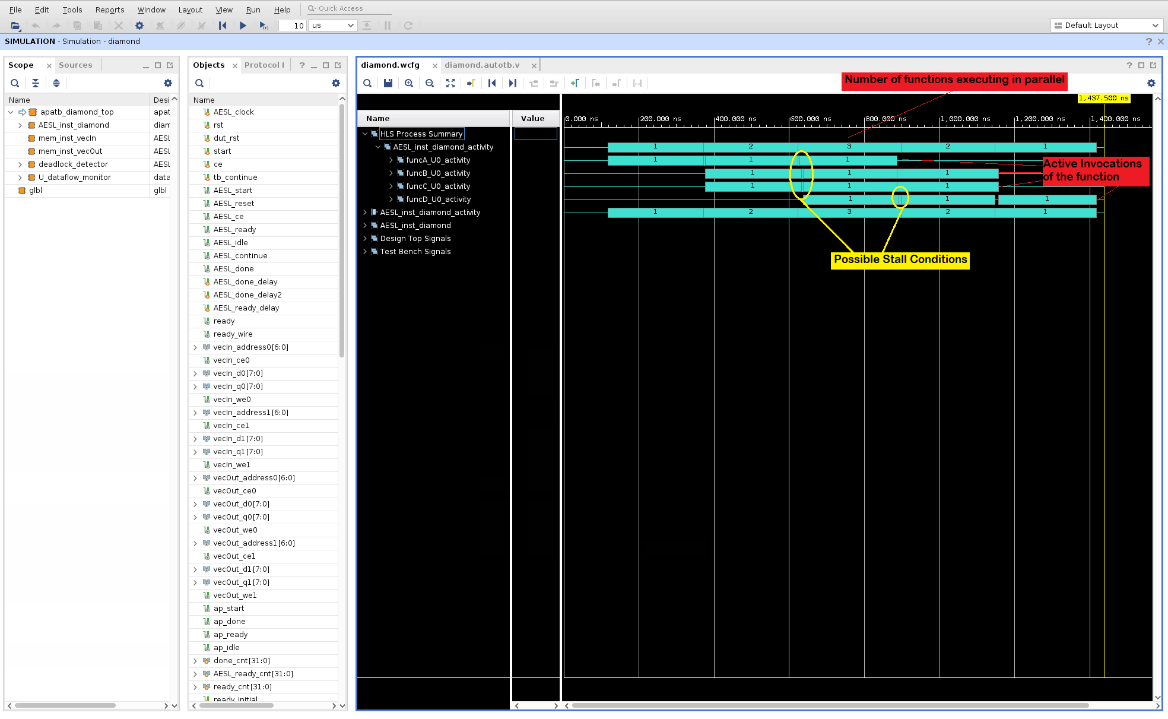Open Objects panel settings gear
The height and width of the screenshot is (719, 1168).
pos(336,83)
